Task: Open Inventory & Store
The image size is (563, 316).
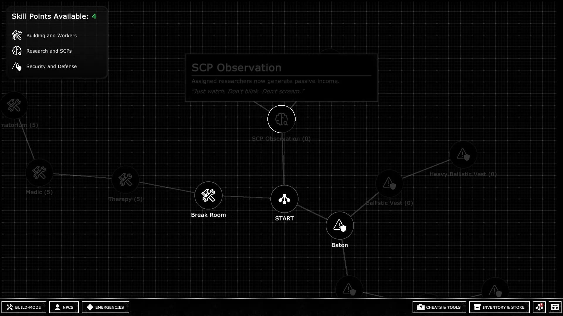Action: (x=499, y=307)
